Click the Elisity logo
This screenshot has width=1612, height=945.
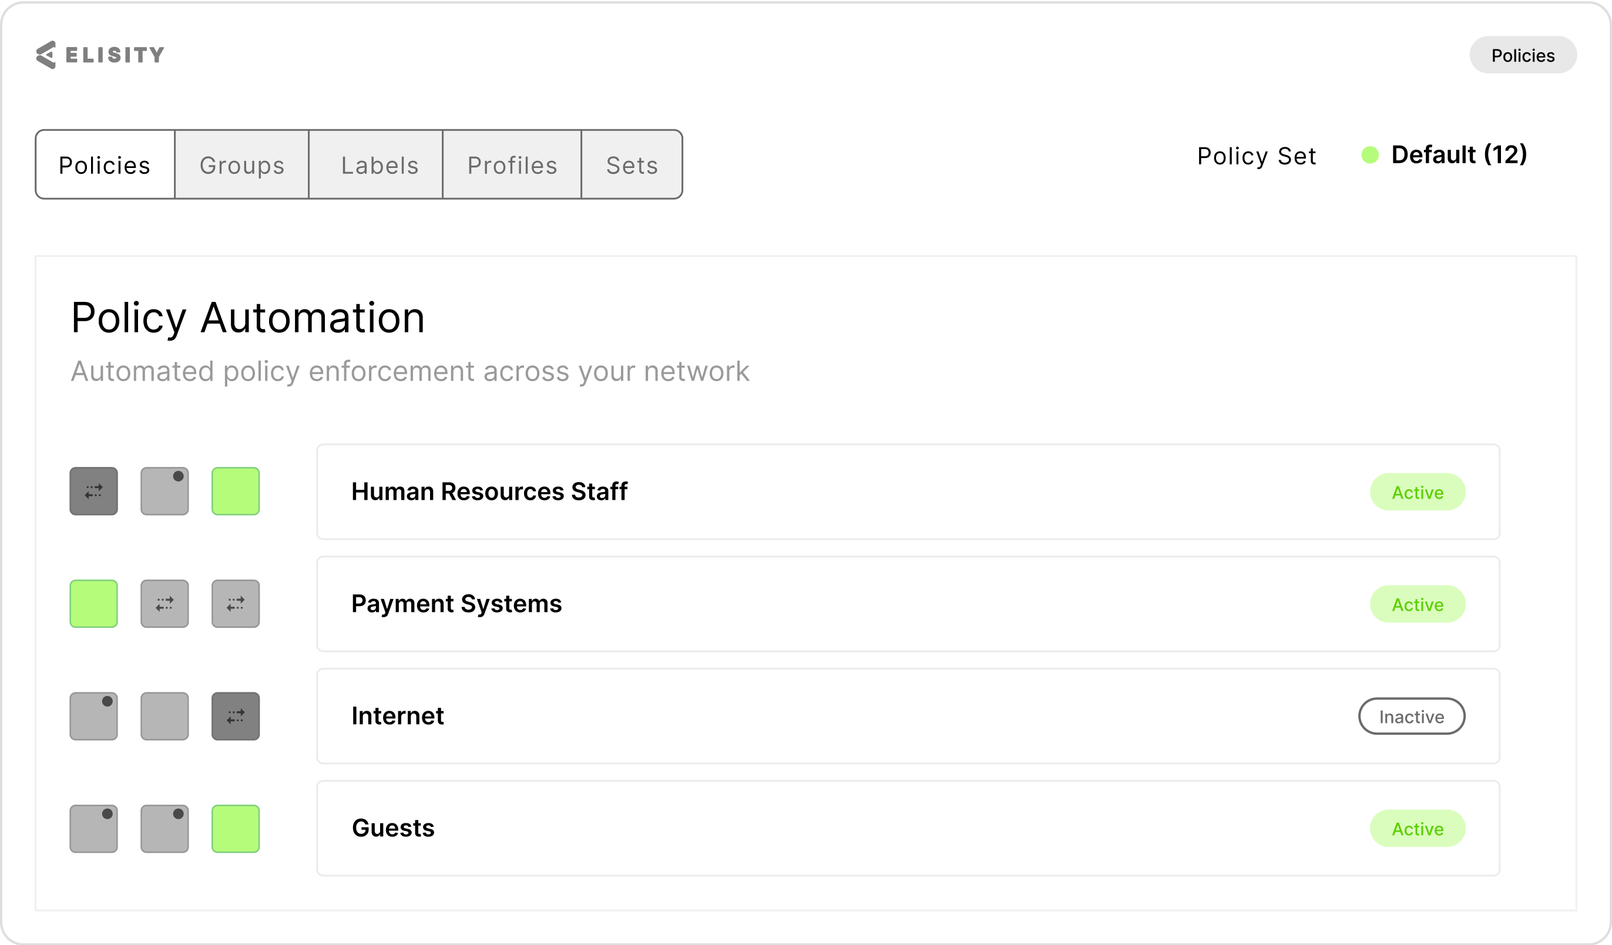pyautogui.click(x=99, y=53)
